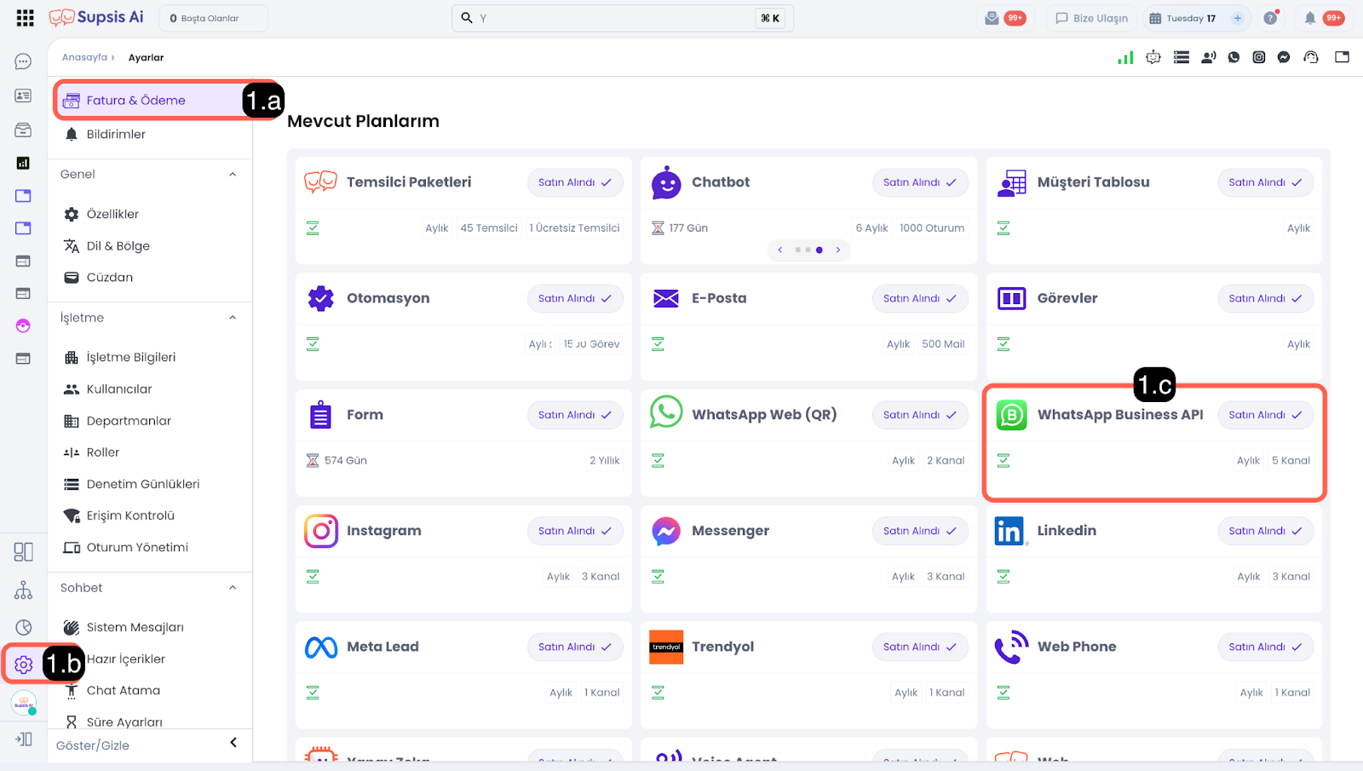Screen dimensions: 1363x771
Task: Click the WhatsApp icon in top toolbar
Action: coord(1234,58)
